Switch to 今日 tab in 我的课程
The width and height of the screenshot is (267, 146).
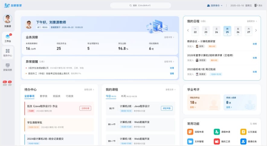[111, 96]
